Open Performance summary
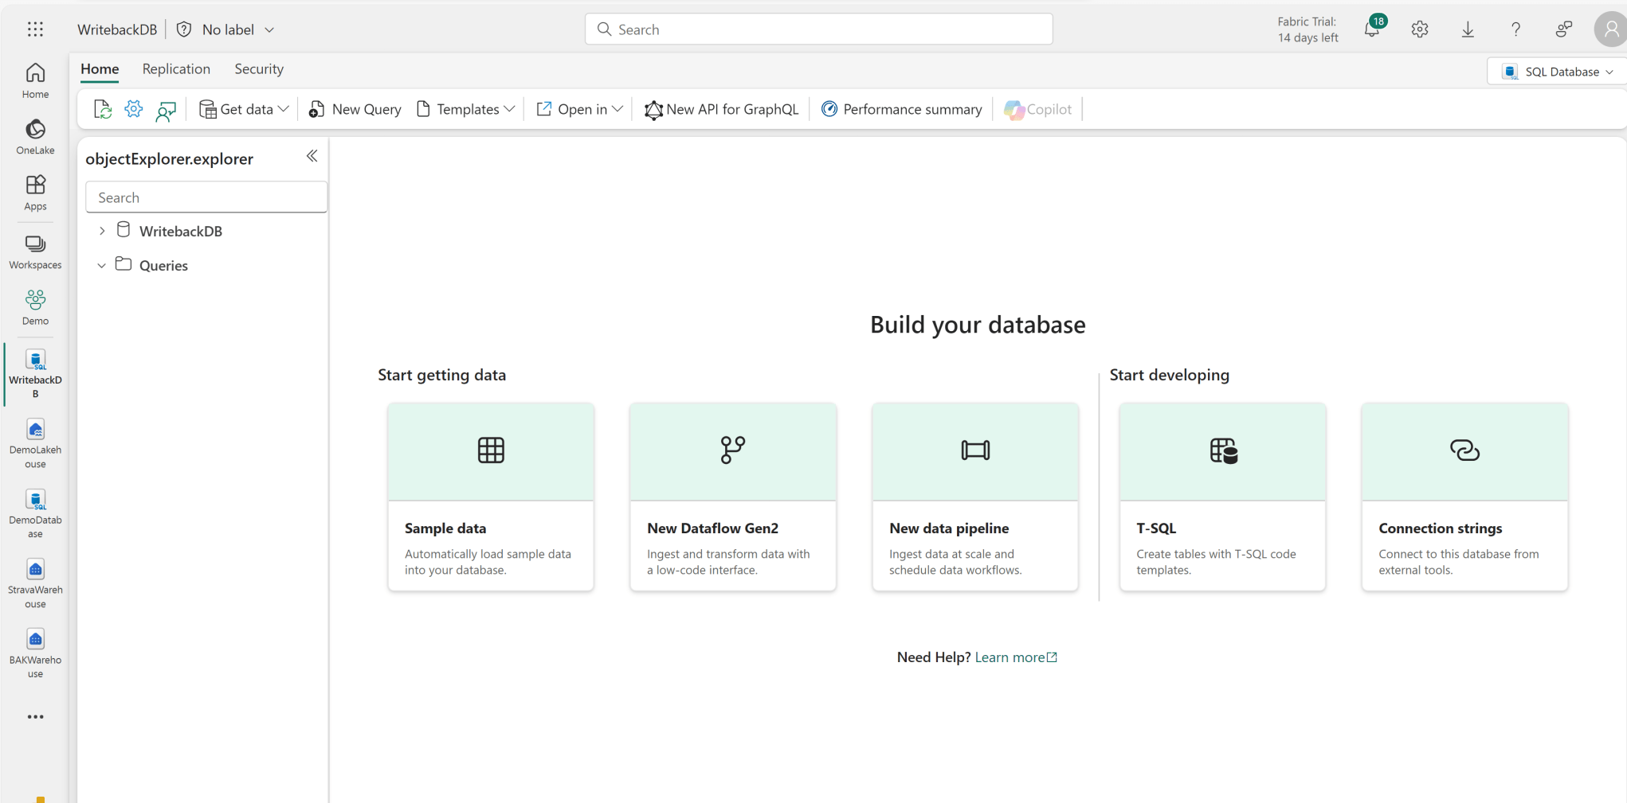This screenshot has height=803, width=1627. (901, 109)
